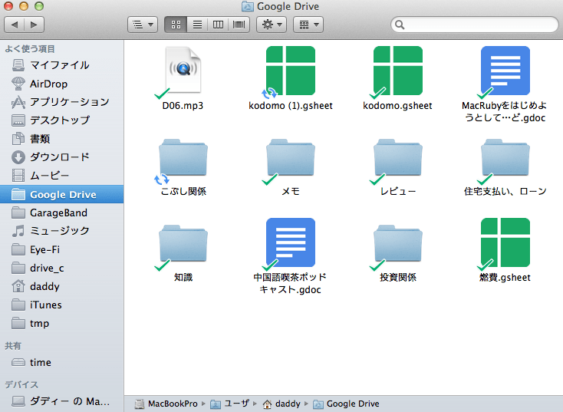Screen dimensions: 563x412
Task: Click the レビュー folder name label
Action: tap(398, 192)
